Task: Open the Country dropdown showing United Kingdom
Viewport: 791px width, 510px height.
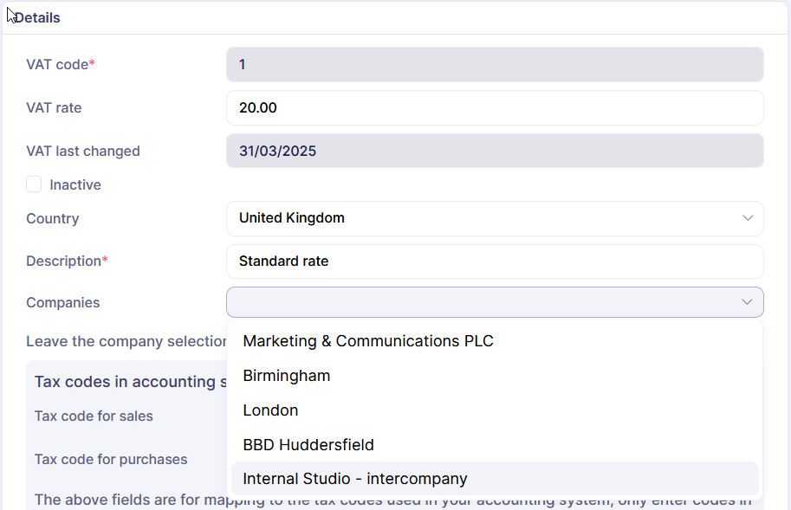Action: coord(485,218)
